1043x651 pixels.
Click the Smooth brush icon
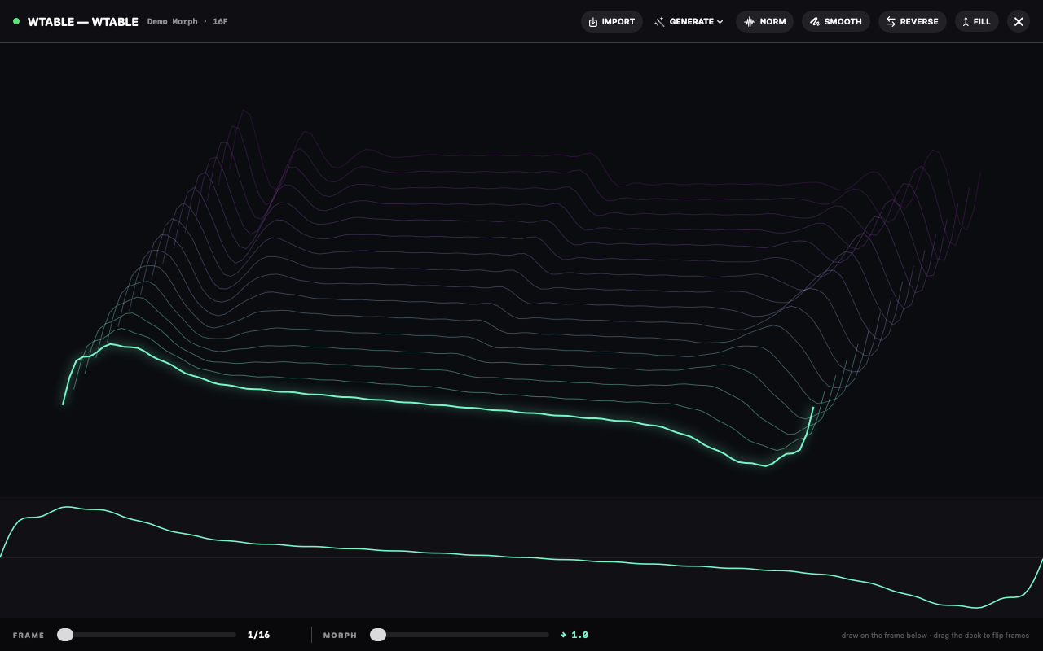tap(814, 22)
